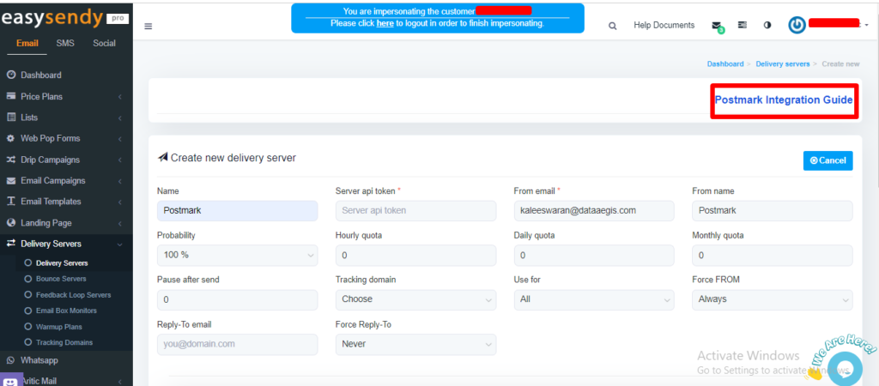Open the envelope messages icon with badge
879x386 pixels.
tap(717, 26)
